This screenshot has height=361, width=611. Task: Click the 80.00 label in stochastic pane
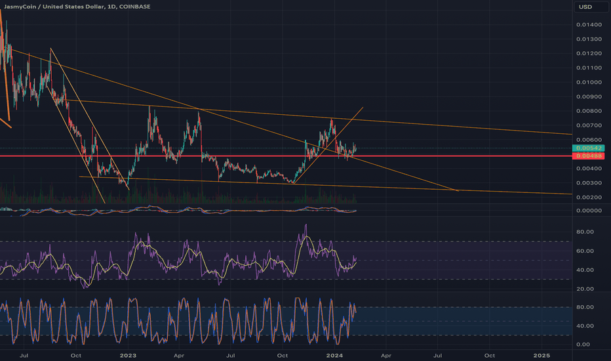585,307
